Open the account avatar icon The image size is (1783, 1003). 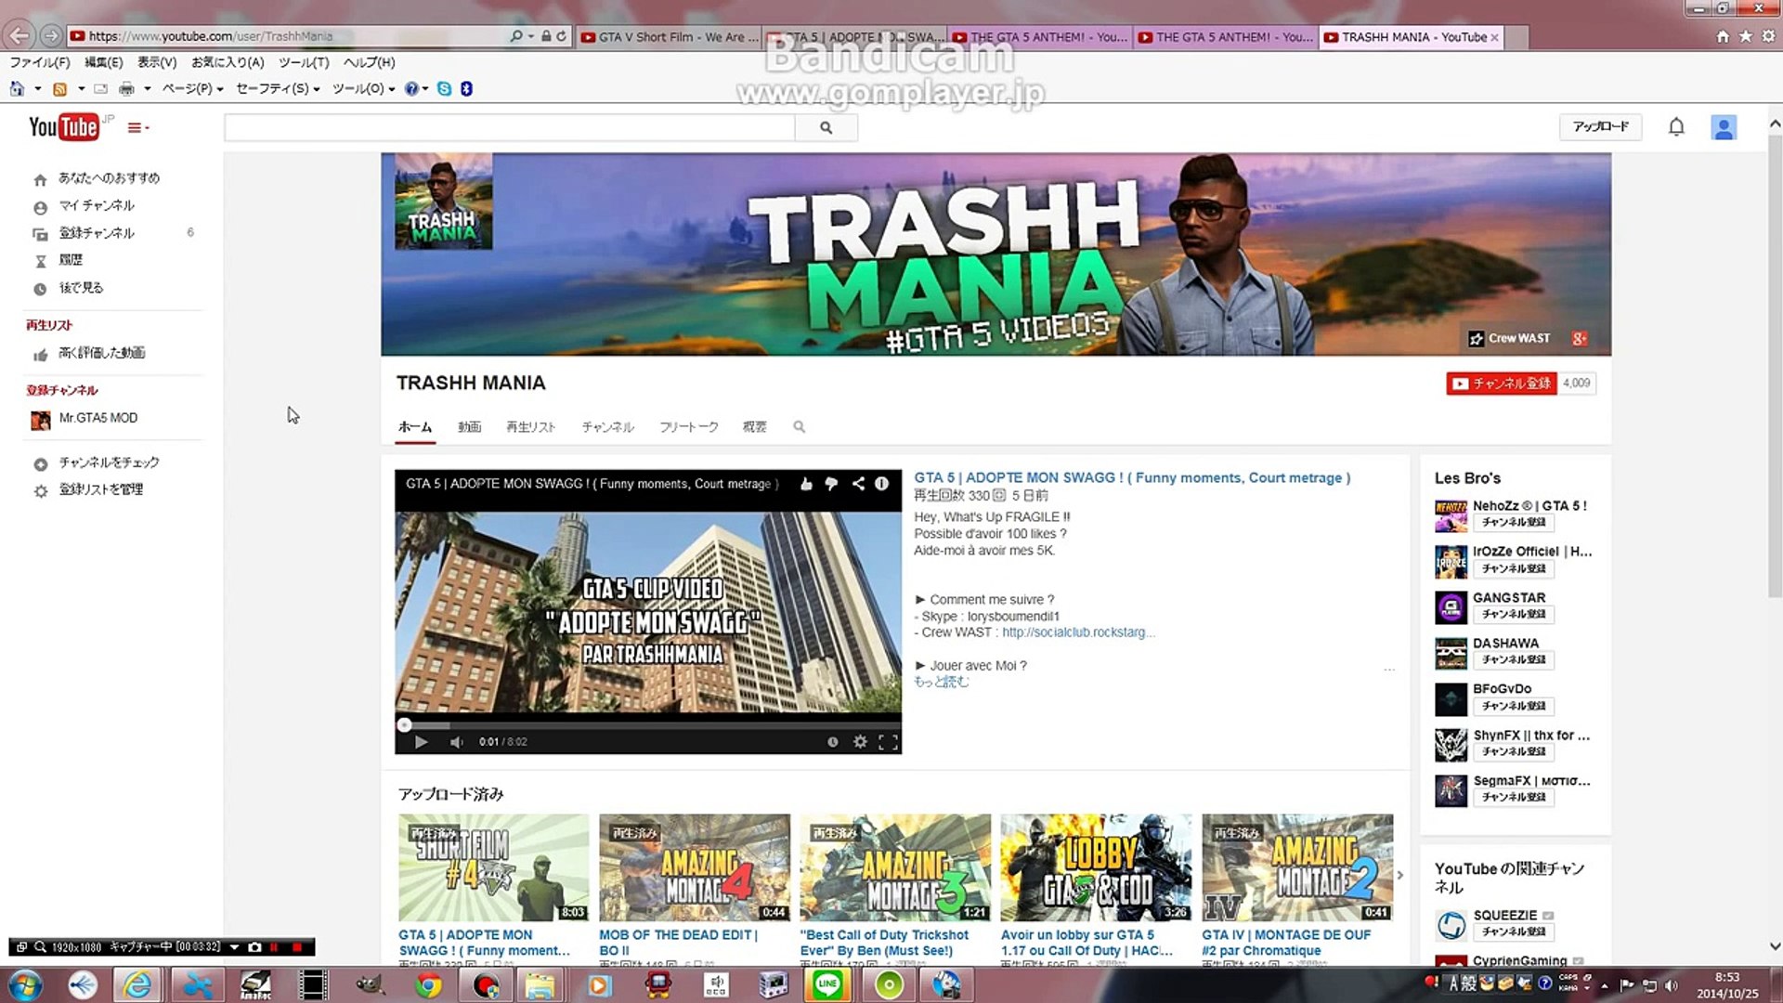pos(1724,127)
